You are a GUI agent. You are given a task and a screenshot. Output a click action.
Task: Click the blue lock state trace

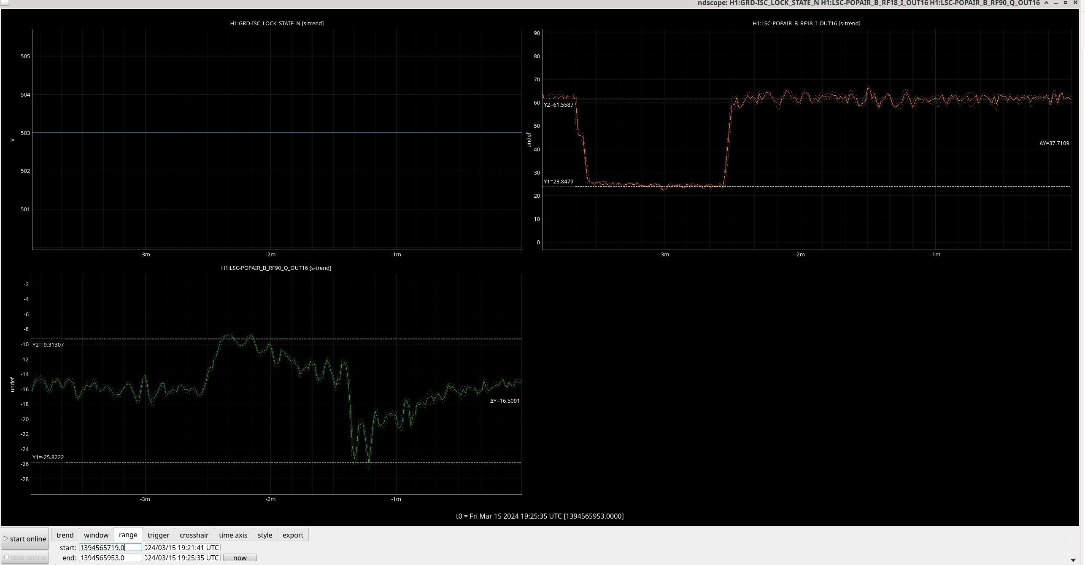[277, 132]
